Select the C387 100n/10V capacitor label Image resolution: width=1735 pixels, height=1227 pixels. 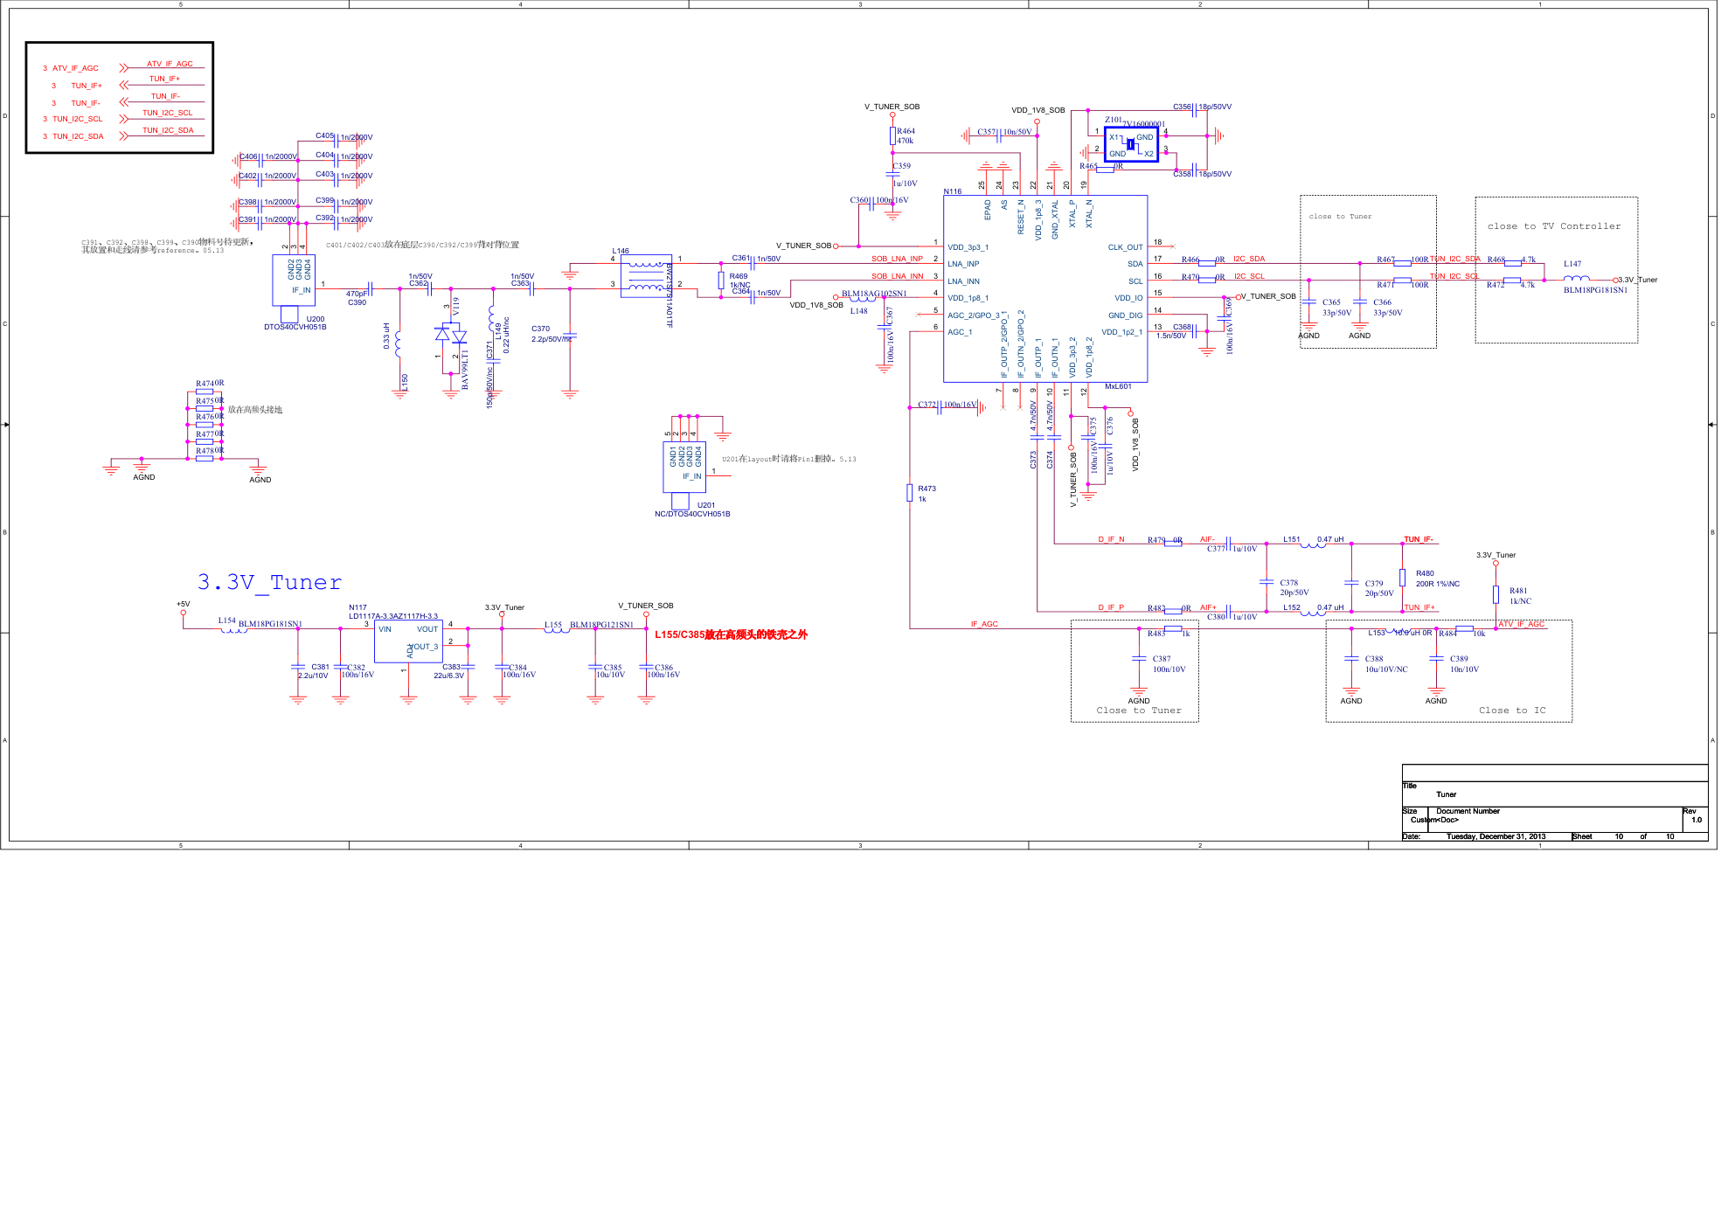1169,664
